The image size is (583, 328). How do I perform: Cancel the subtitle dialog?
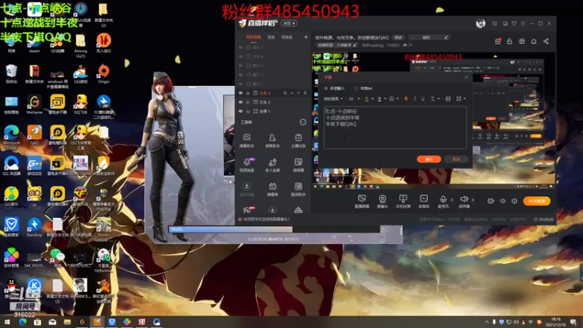[x=457, y=159]
